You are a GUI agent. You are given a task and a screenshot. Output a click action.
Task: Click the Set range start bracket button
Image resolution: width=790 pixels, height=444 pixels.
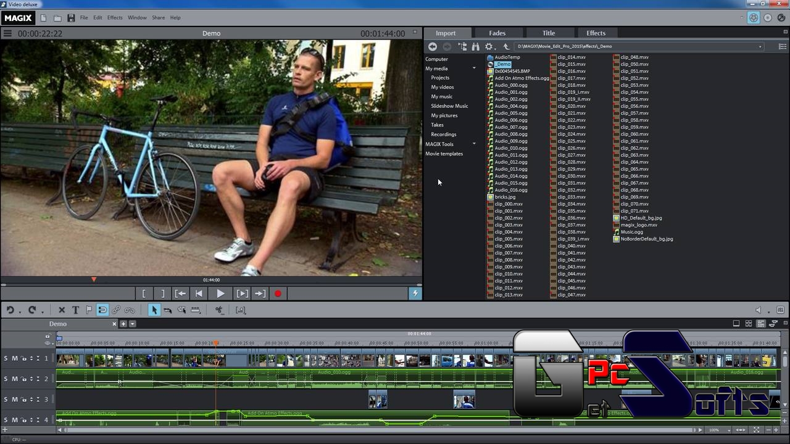tap(144, 294)
